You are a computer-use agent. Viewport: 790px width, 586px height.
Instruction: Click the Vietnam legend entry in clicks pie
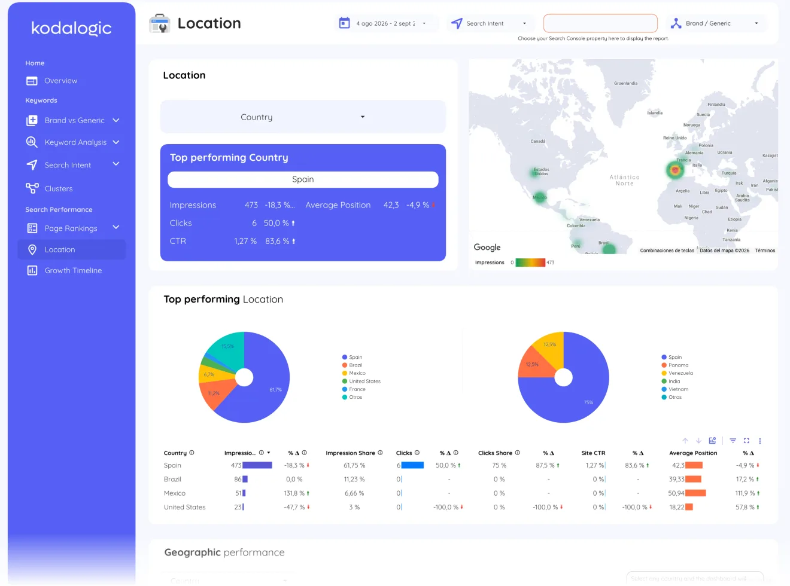tap(675, 389)
